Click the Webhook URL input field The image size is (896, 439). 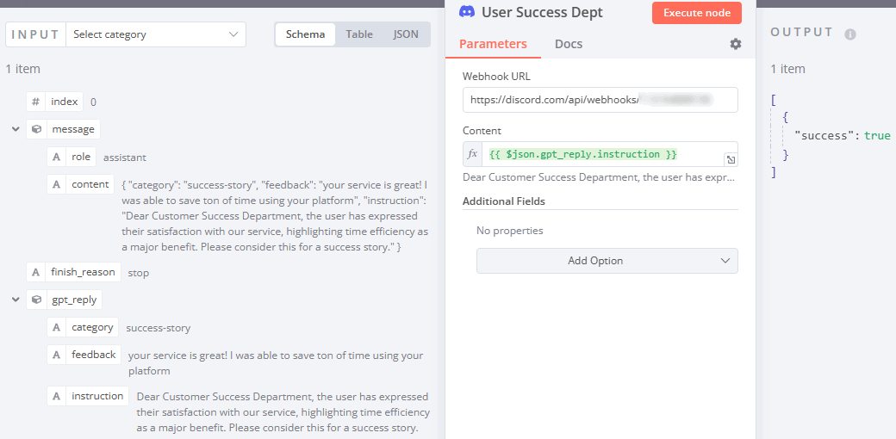pyautogui.click(x=600, y=100)
